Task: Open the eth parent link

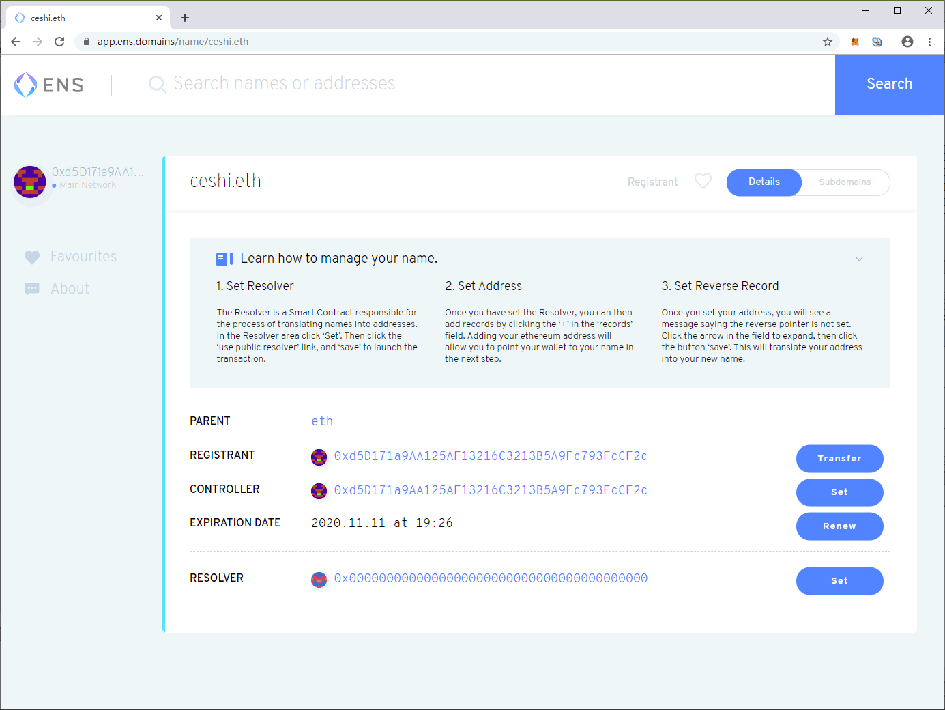Action: (x=322, y=421)
